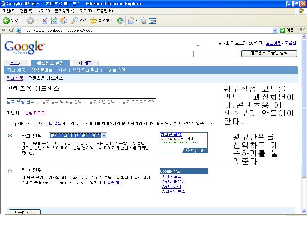
Task: Click the scrollbar down arrow
Action: coord(304,211)
